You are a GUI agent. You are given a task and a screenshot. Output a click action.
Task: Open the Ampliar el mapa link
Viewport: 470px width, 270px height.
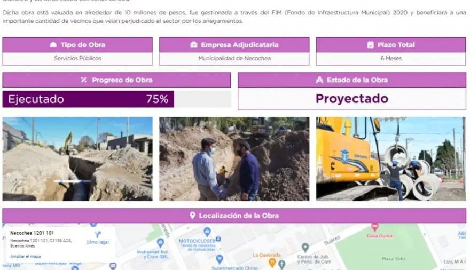click(x=26, y=257)
